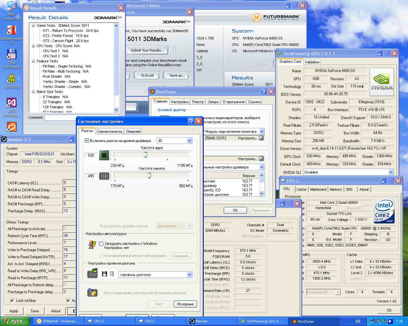Click the memory clock value field 495
The image size is (408, 326).
pos(91,176)
